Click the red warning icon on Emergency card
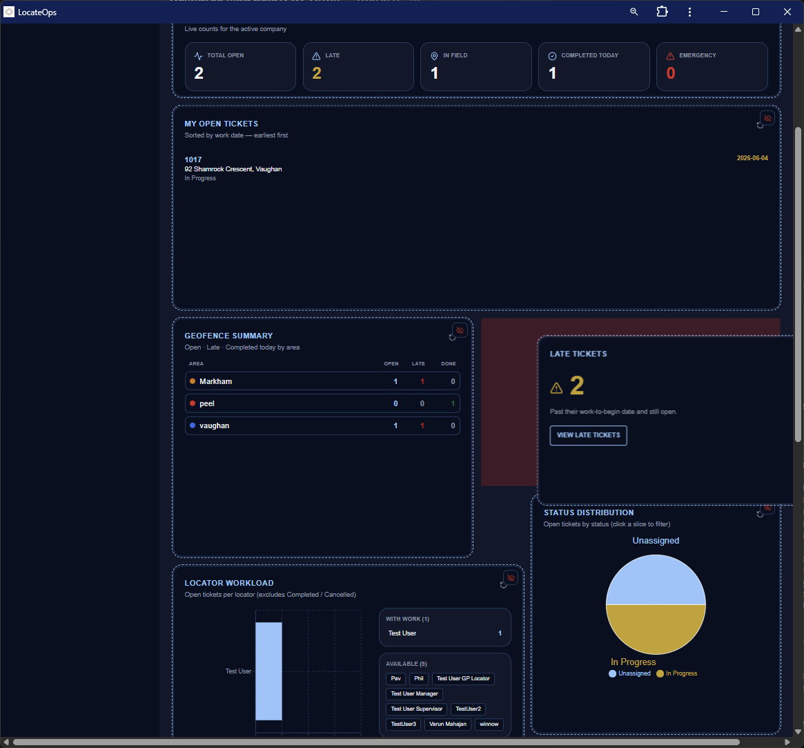Image resolution: width=804 pixels, height=748 pixels. [x=670, y=56]
